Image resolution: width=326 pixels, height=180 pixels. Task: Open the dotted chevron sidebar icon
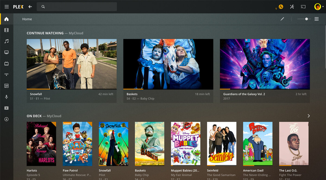click(7, 75)
